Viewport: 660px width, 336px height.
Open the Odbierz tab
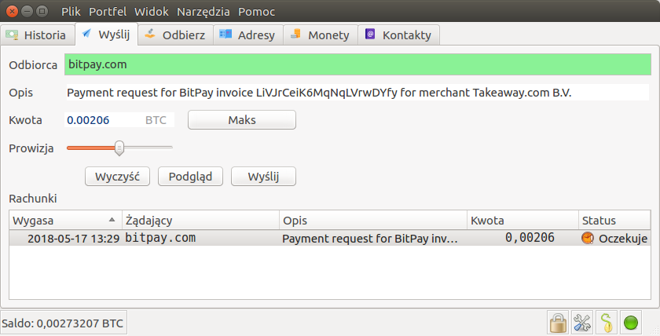pos(175,35)
